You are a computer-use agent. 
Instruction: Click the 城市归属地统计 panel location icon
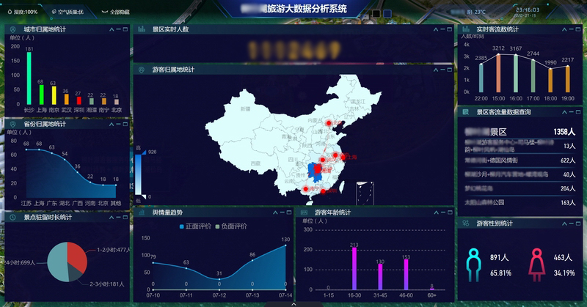coord(12,29)
